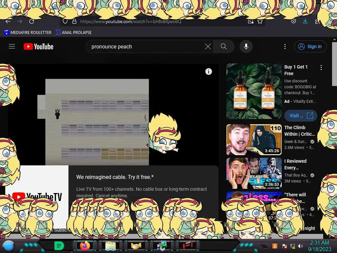Open the Geek & Sun... channel name
337x253 pixels.
(x=296, y=142)
